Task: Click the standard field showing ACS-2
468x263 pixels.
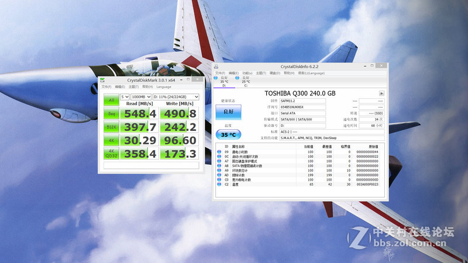Action: click(332, 132)
